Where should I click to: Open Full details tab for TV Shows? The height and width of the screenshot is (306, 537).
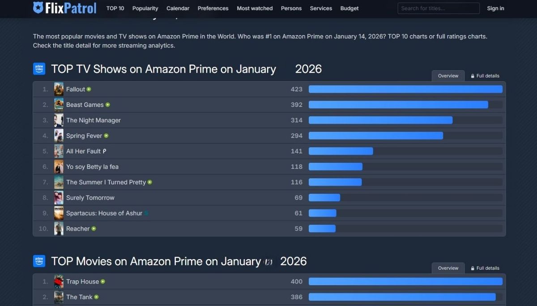(x=485, y=76)
